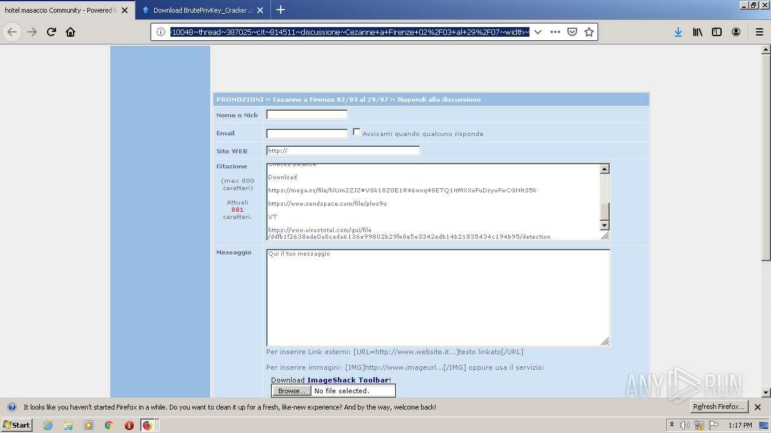Screen dimensions: 771x433
Task: Click the taskbar clock 1:17 PM
Action: point(740,425)
